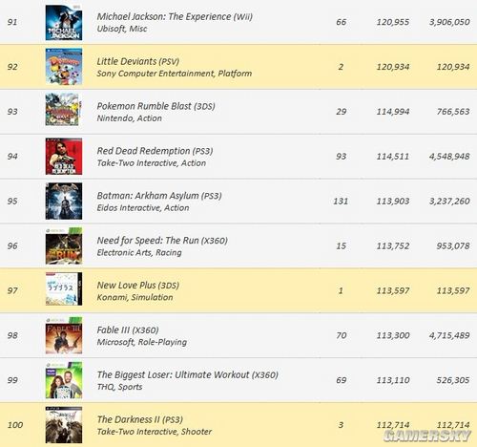Open Red Dead Redemption cover thumbnail

[64, 157]
